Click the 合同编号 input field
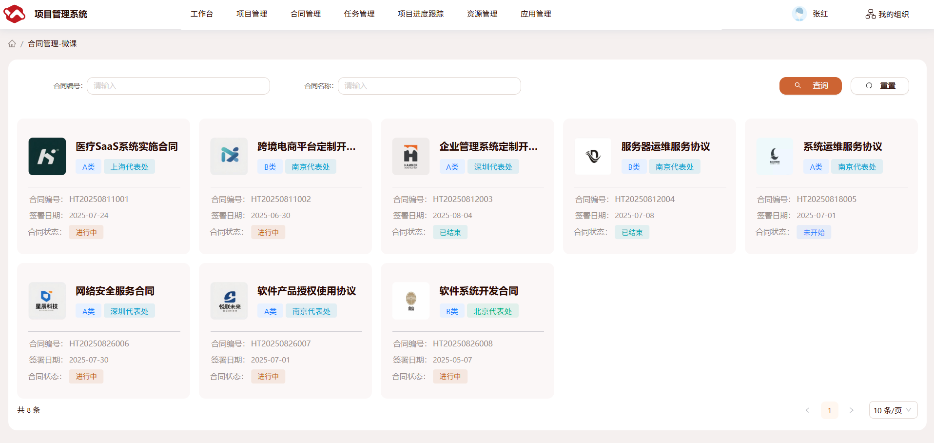The image size is (934, 443). [178, 85]
